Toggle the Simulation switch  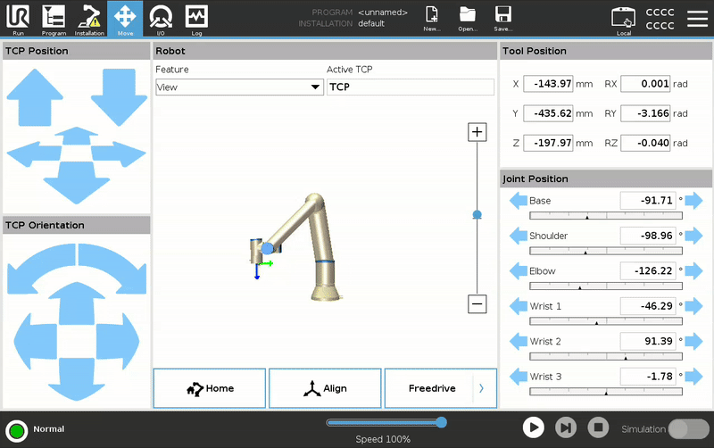[688, 428]
